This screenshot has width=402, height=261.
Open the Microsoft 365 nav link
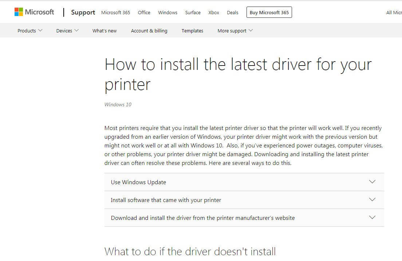point(115,12)
